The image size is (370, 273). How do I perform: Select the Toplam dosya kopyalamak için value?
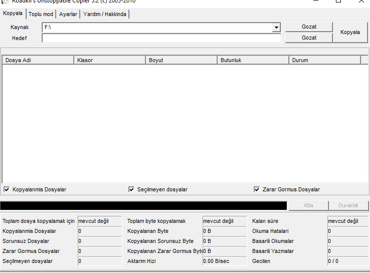(x=100, y=221)
